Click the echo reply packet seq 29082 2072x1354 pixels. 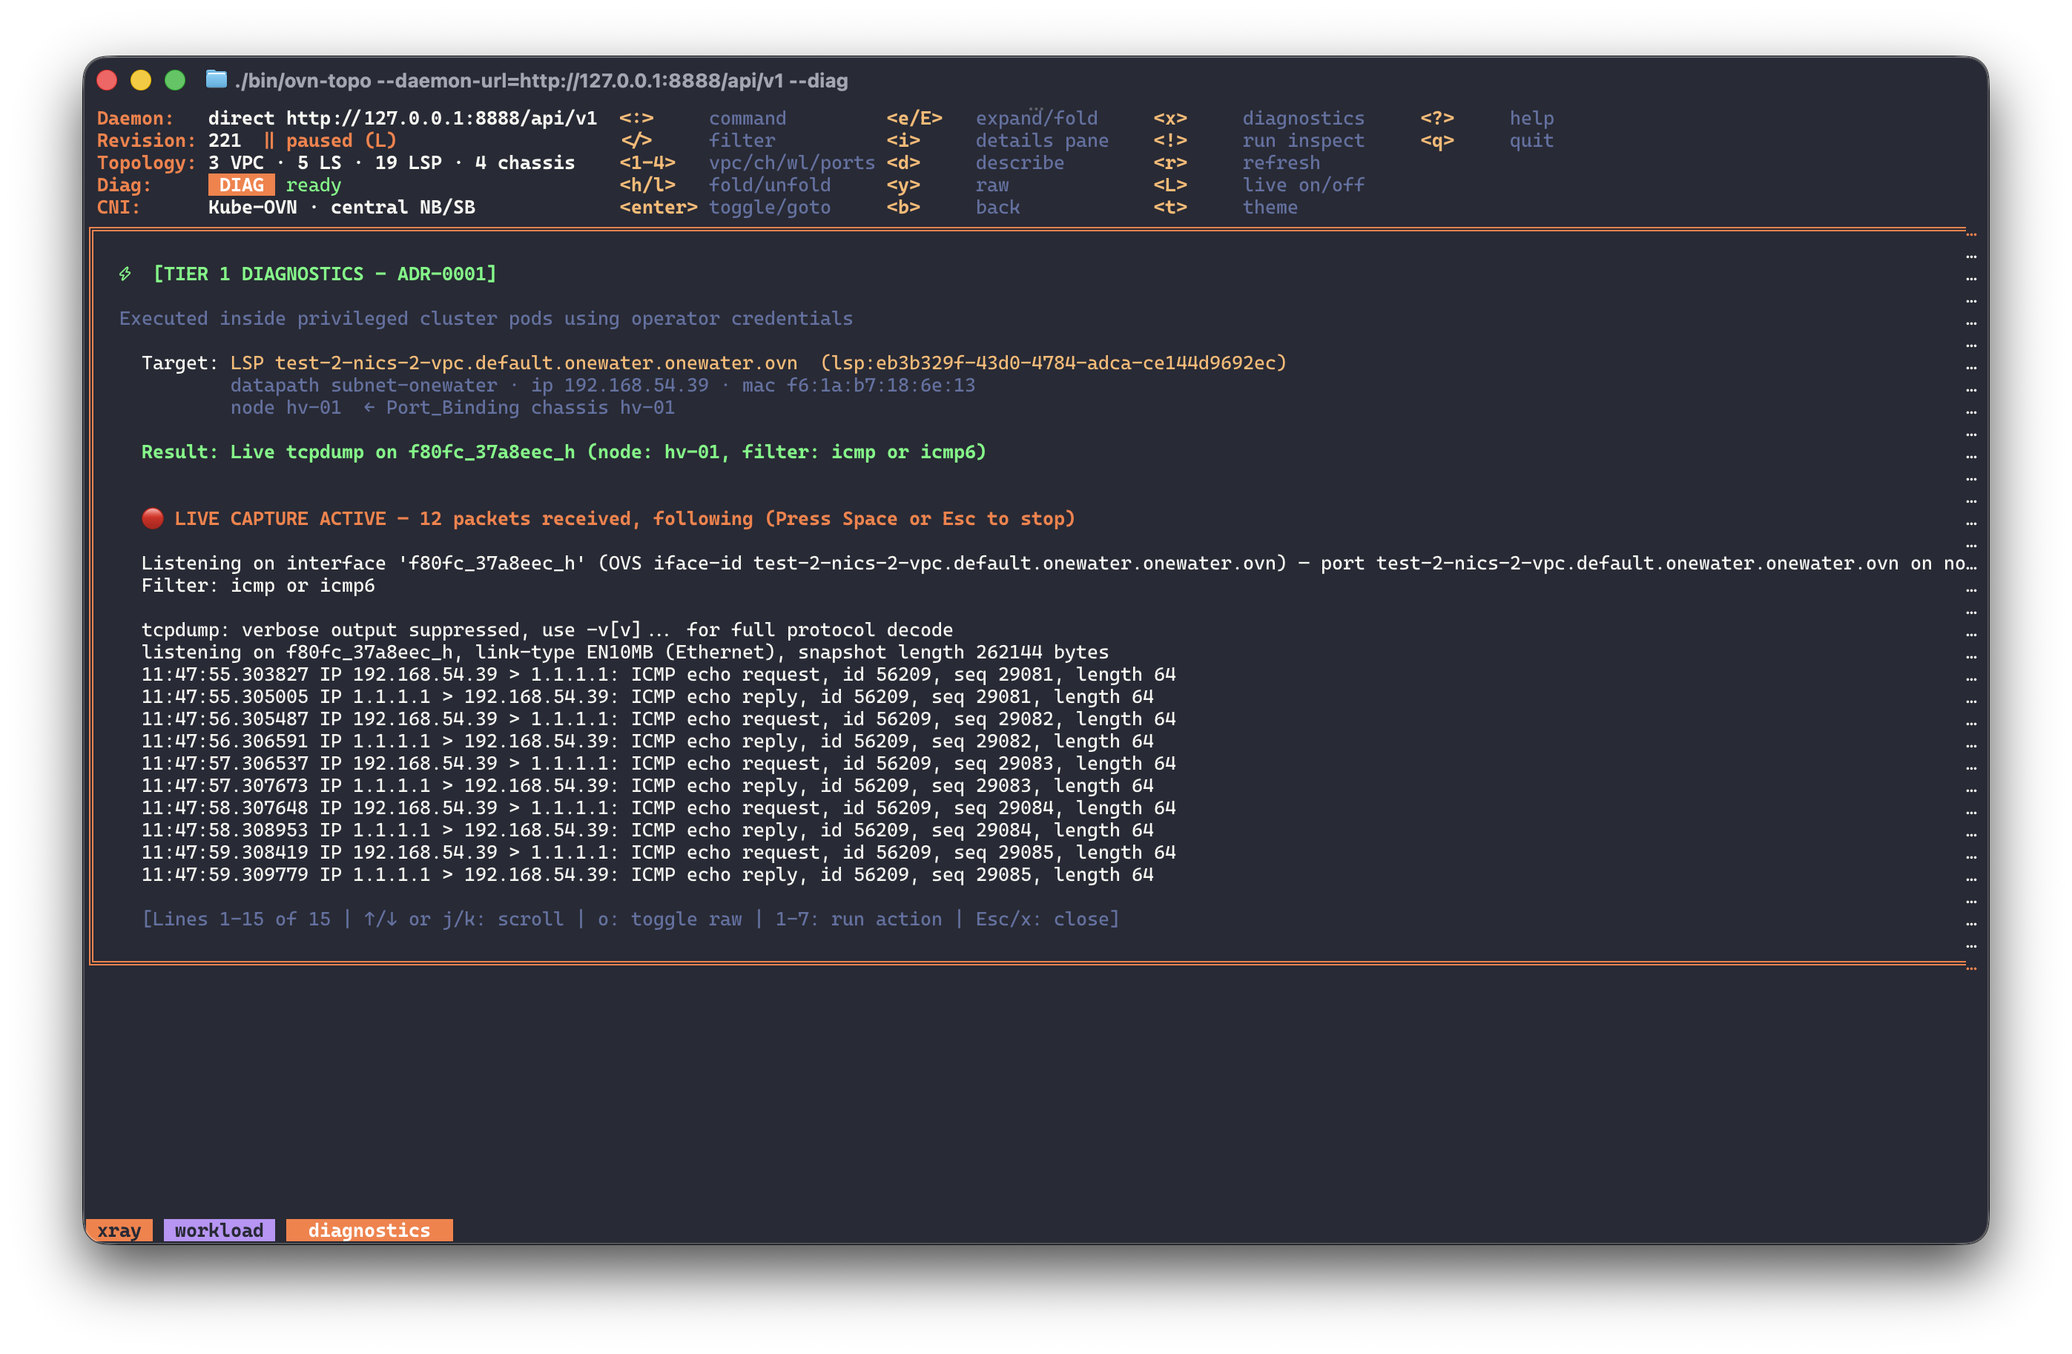pyautogui.click(x=647, y=741)
